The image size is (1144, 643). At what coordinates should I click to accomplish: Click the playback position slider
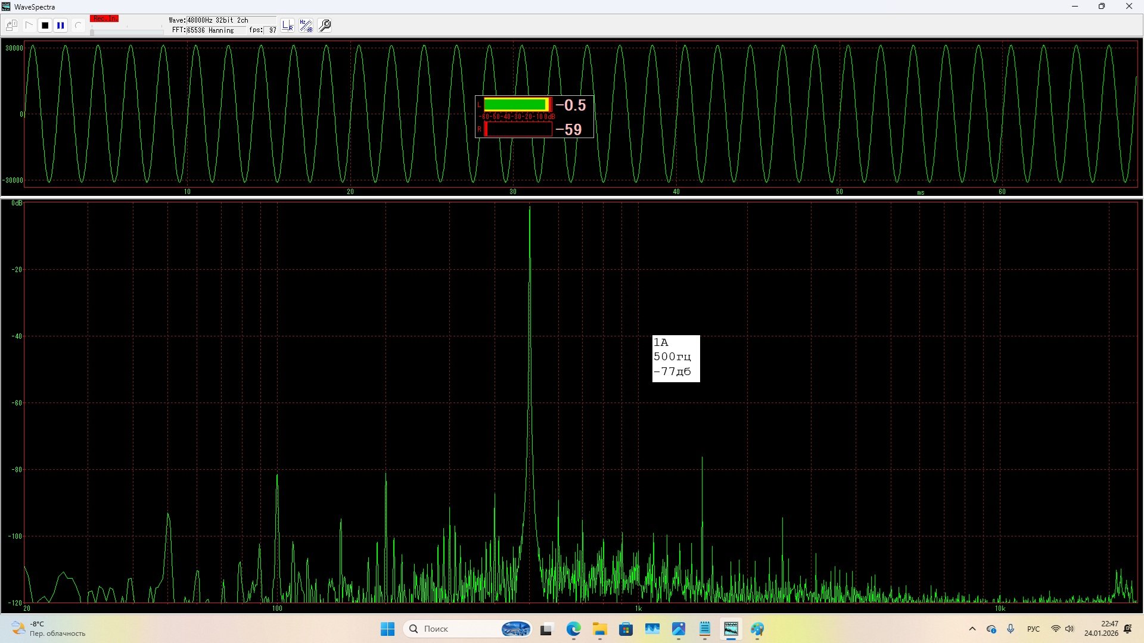(126, 32)
